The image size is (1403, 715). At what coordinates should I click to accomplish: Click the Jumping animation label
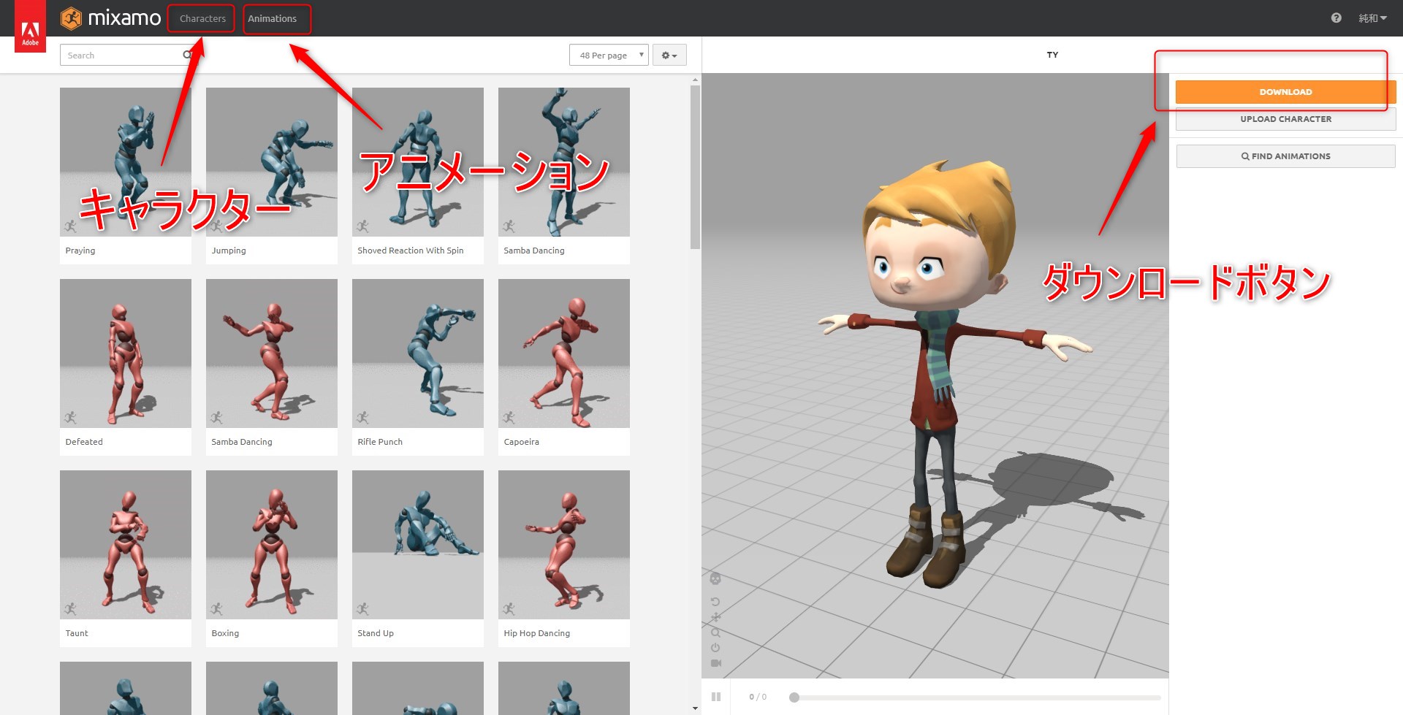(229, 251)
